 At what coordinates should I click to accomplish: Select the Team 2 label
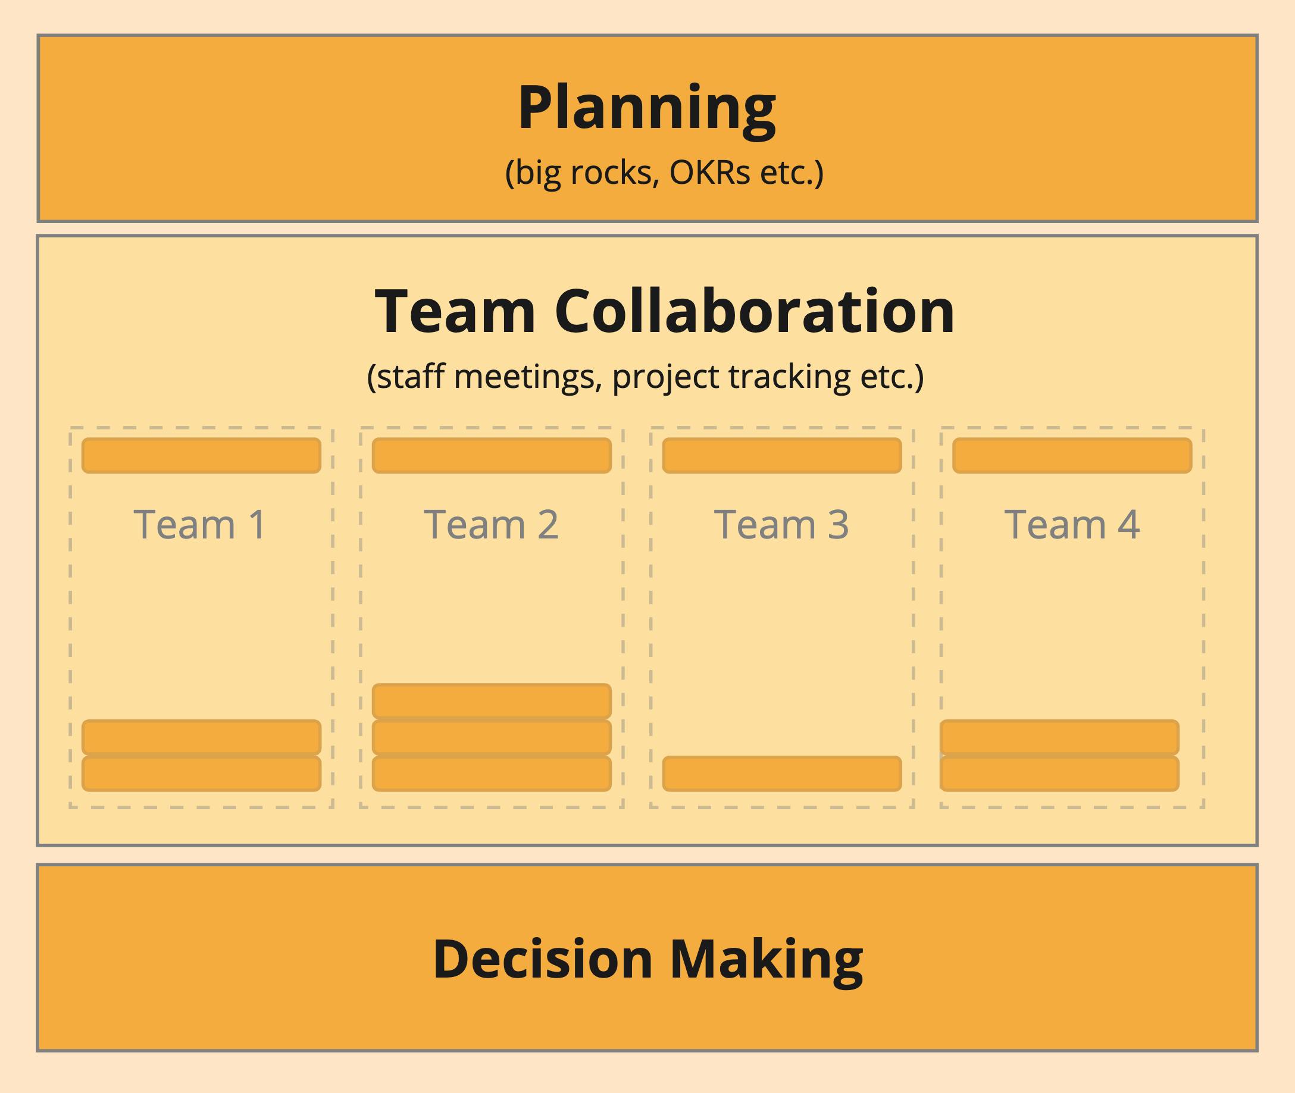492,525
